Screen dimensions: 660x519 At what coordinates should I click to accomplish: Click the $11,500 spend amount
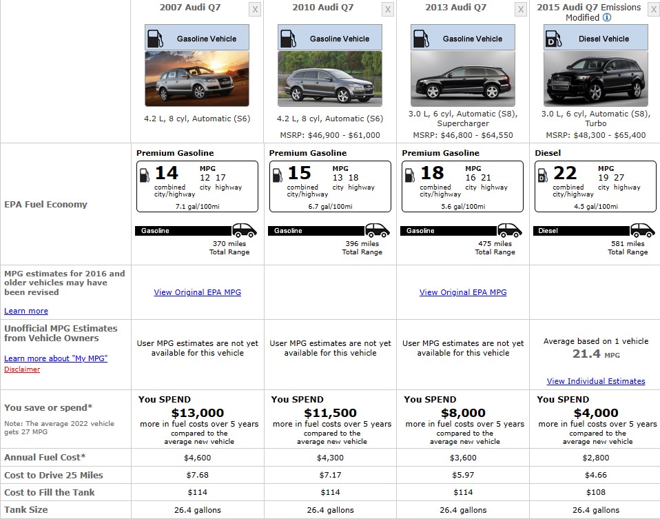[330, 413]
